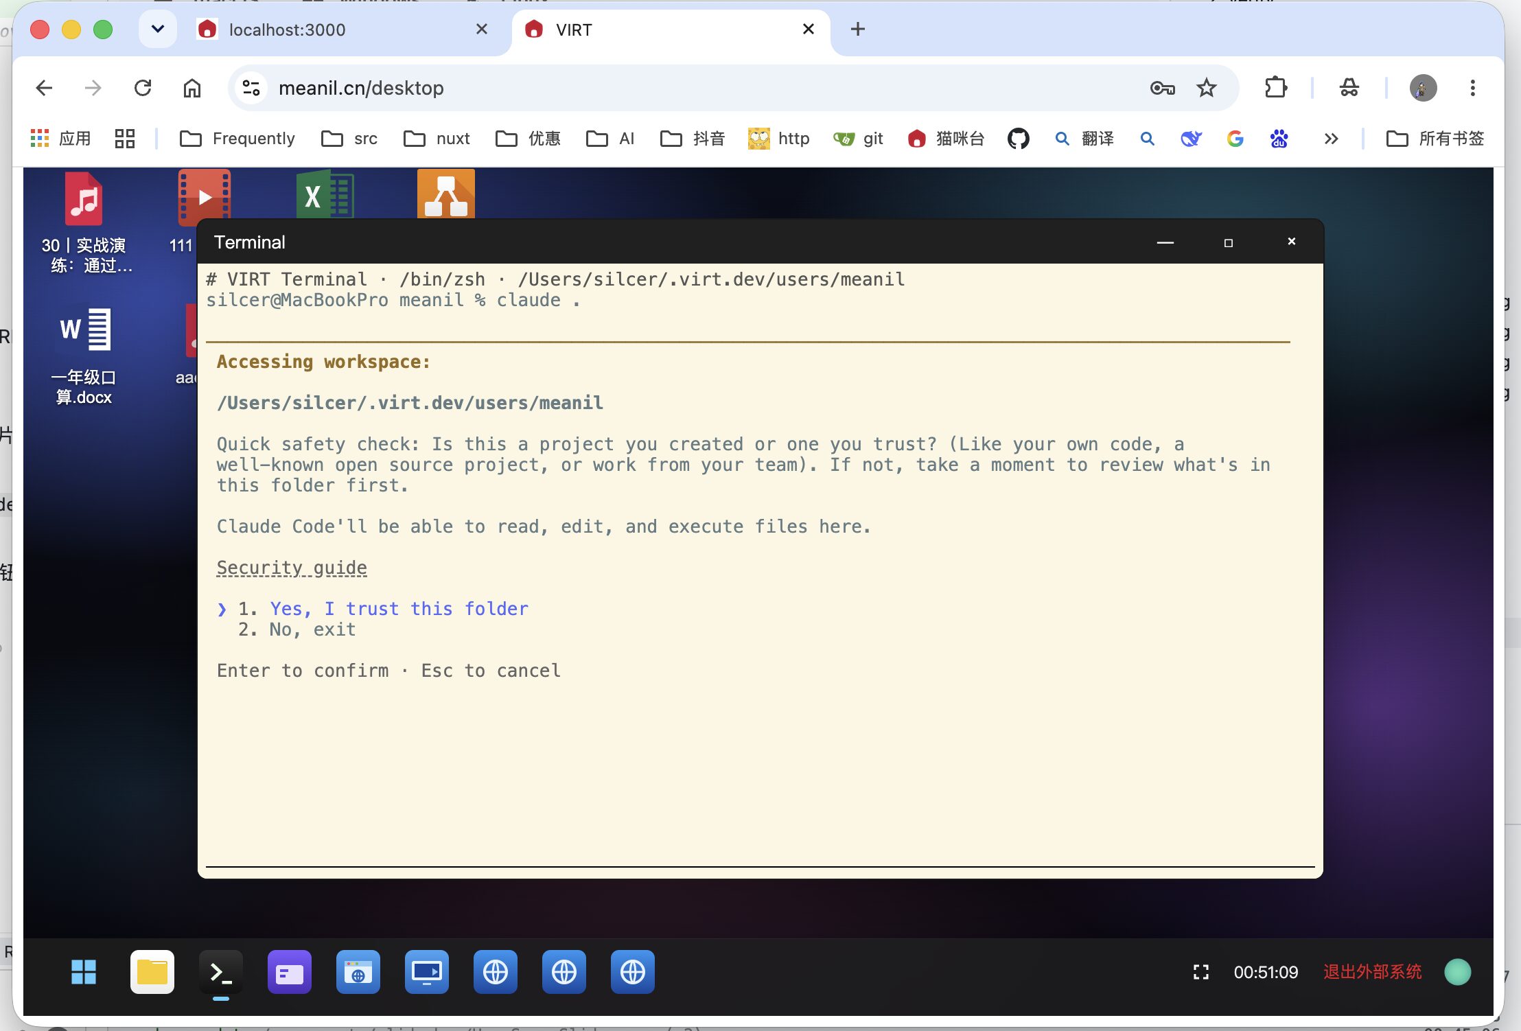Image resolution: width=1521 pixels, height=1031 pixels.
Task: Open the DeepSeek whale bookmark
Action: click(x=1191, y=139)
